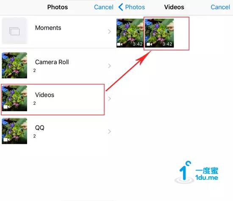Viewport: 233px width, 201px height.
Task: Expand QQ album via its chevron
Action: [110, 131]
